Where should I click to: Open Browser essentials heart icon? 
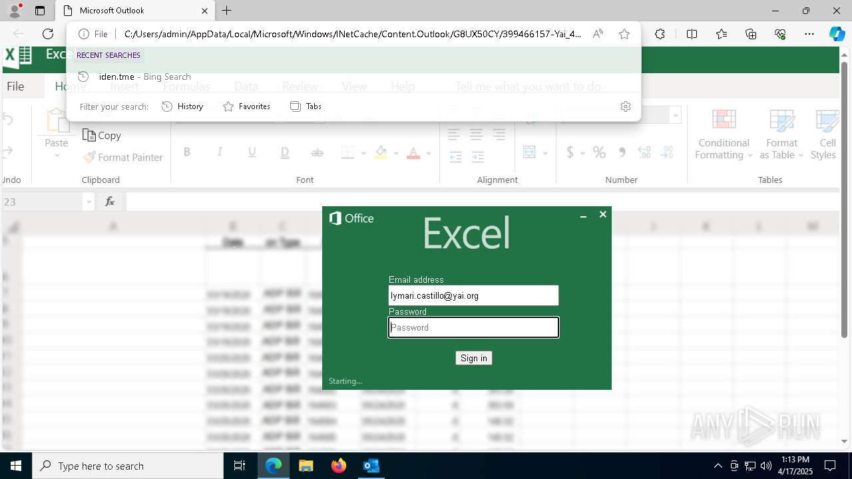780,34
